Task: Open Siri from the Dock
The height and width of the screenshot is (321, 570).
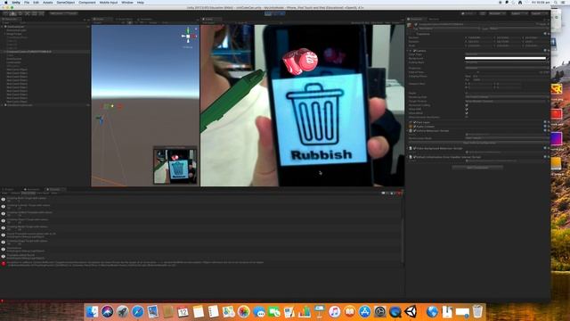Action: [x=107, y=312]
